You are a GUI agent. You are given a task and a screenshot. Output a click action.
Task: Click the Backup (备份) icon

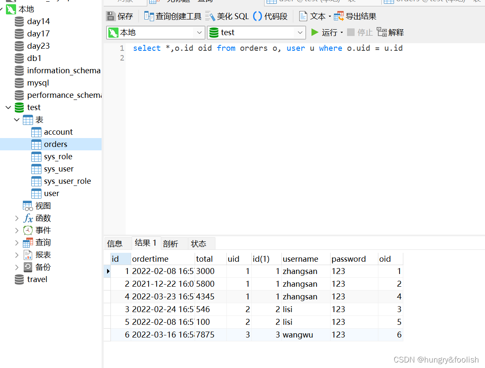point(28,267)
